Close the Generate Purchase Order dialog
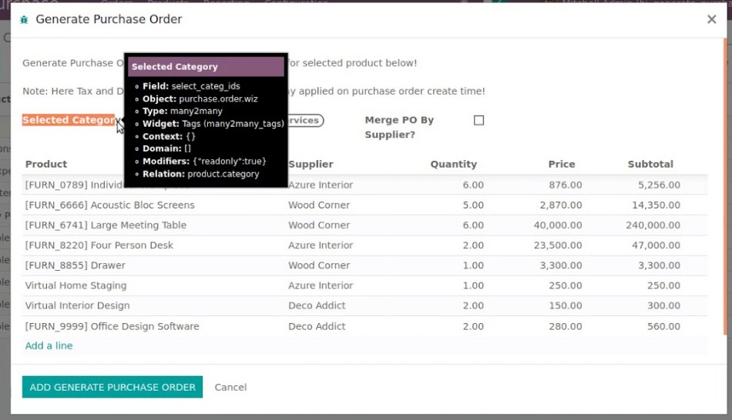Viewport: 732px width, 420px height. [x=711, y=19]
